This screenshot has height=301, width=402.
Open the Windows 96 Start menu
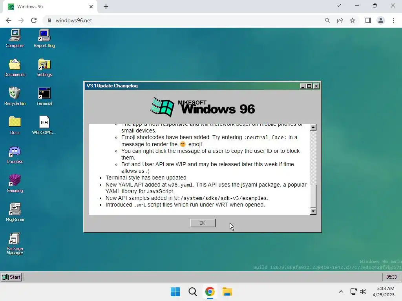click(x=11, y=277)
